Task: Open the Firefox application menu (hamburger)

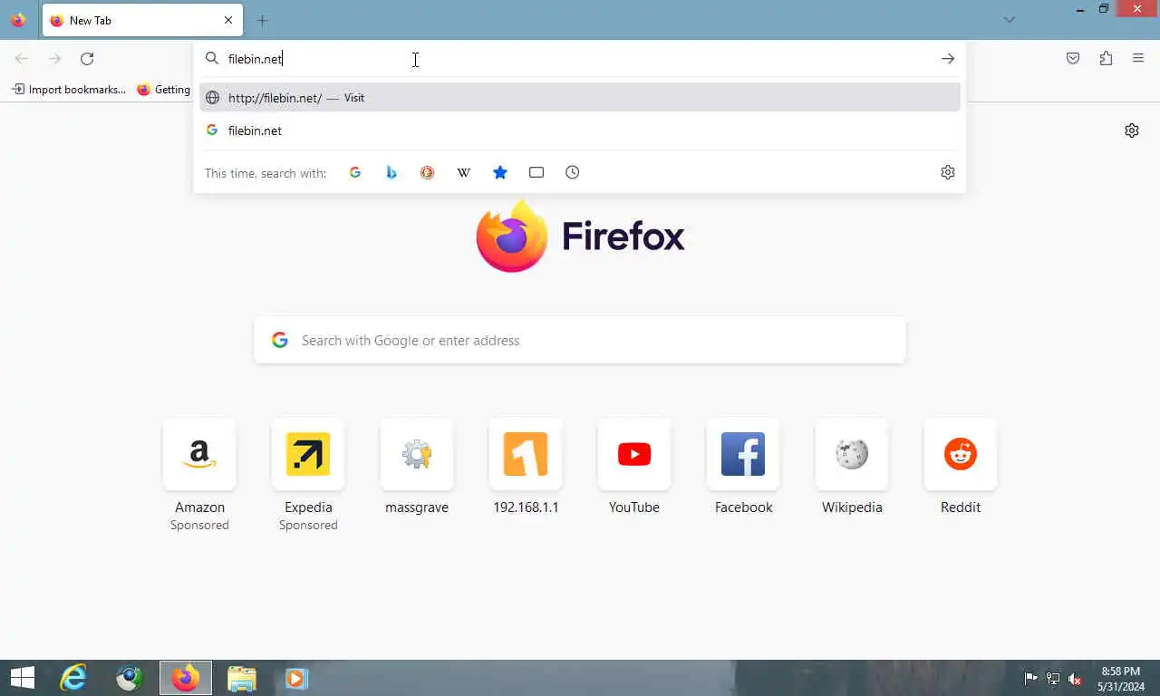Action: (x=1138, y=59)
